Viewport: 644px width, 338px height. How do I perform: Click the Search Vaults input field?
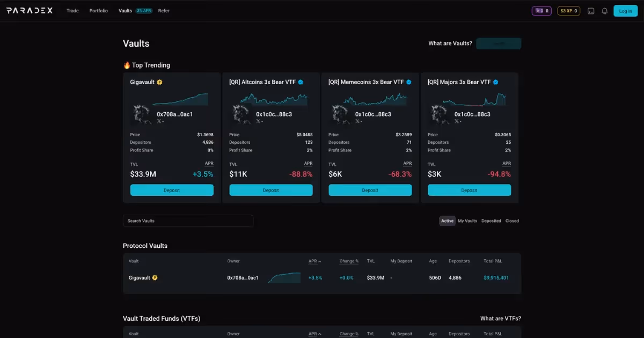click(188, 221)
